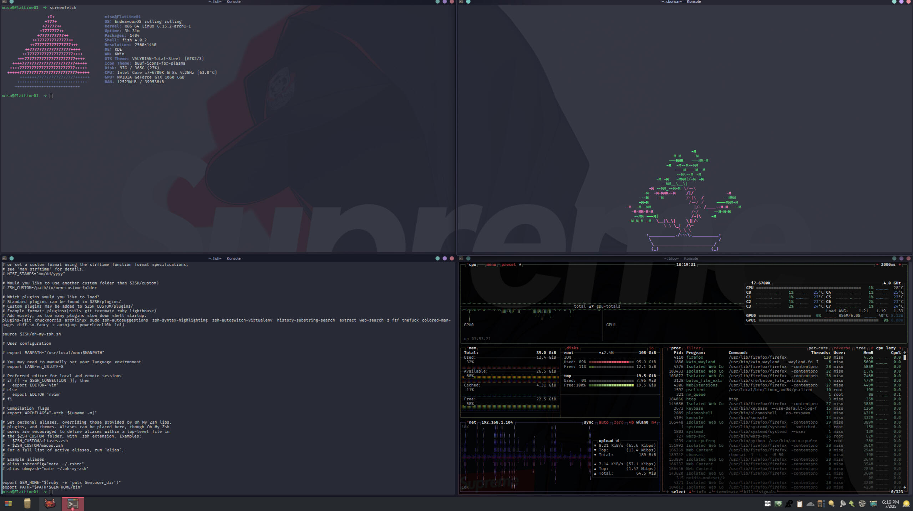Open the btop menu
This screenshot has width=913, height=511.
(x=491, y=264)
